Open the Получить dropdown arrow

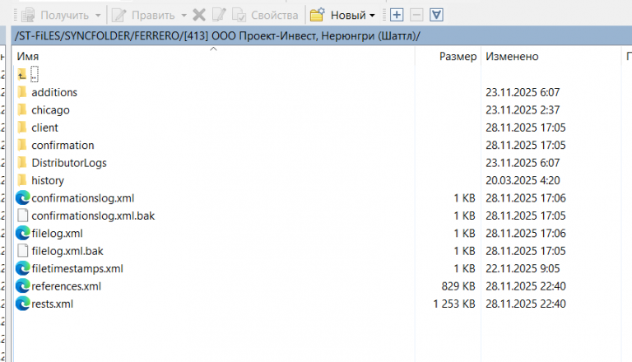98,16
